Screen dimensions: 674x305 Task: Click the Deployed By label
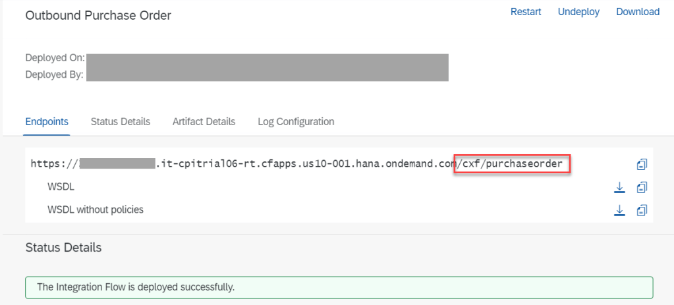coord(54,74)
